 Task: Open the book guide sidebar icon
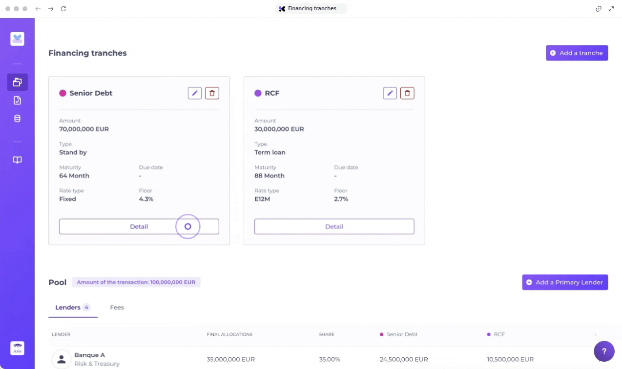pos(17,160)
